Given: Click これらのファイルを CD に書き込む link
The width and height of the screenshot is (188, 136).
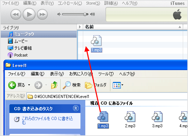Looking at the screenshot, I should (47, 121).
